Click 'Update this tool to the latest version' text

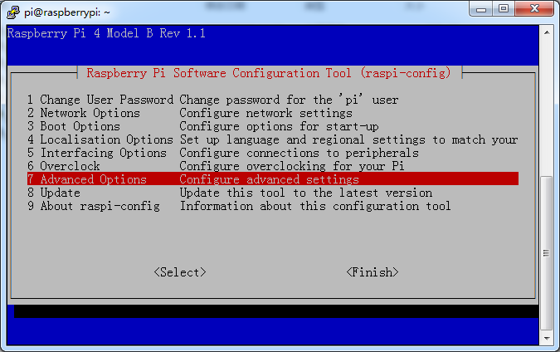pos(305,193)
